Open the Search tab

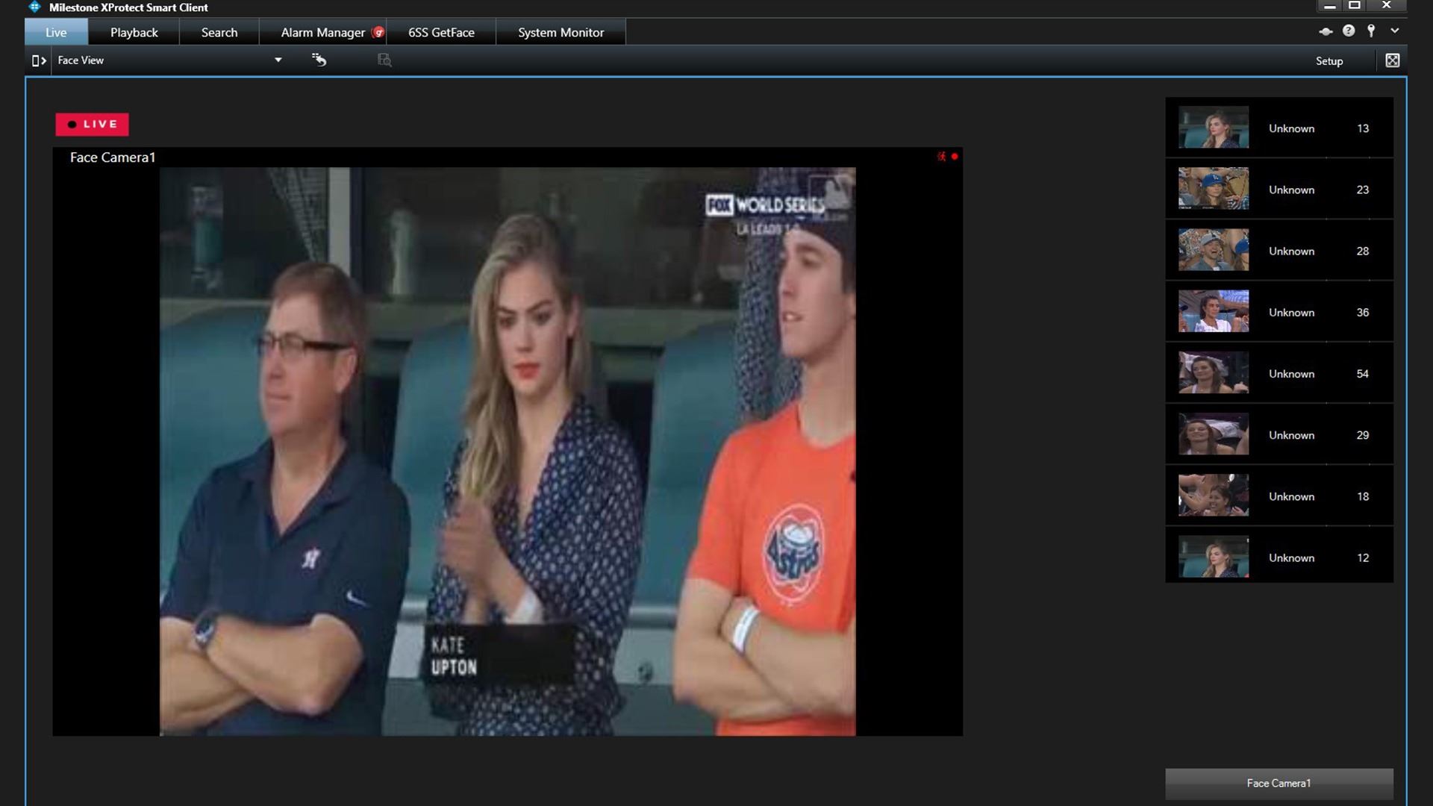pos(219,32)
